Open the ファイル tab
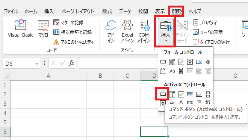 coord(11,11)
